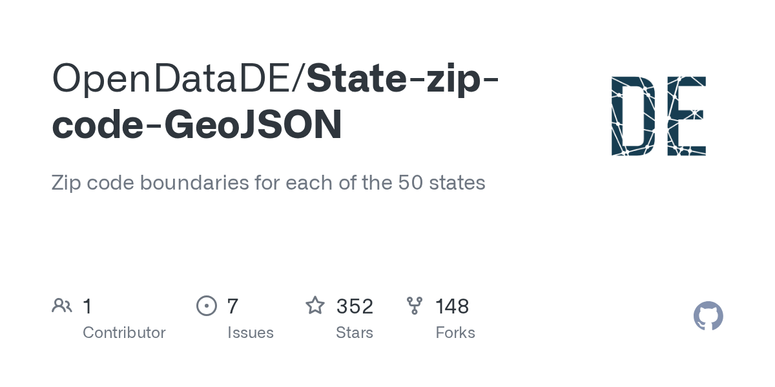Open the Forks label
Screen dimensions: 775x387
[455, 333]
